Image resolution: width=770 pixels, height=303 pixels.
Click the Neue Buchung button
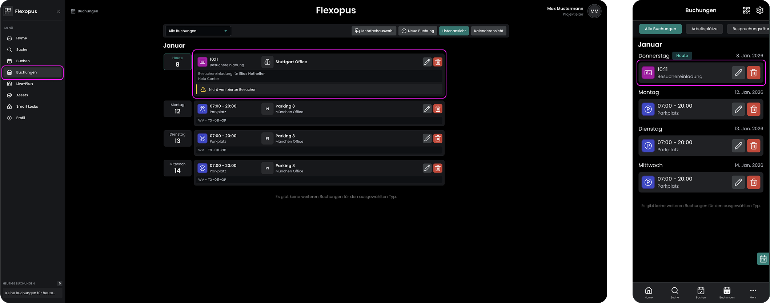417,31
